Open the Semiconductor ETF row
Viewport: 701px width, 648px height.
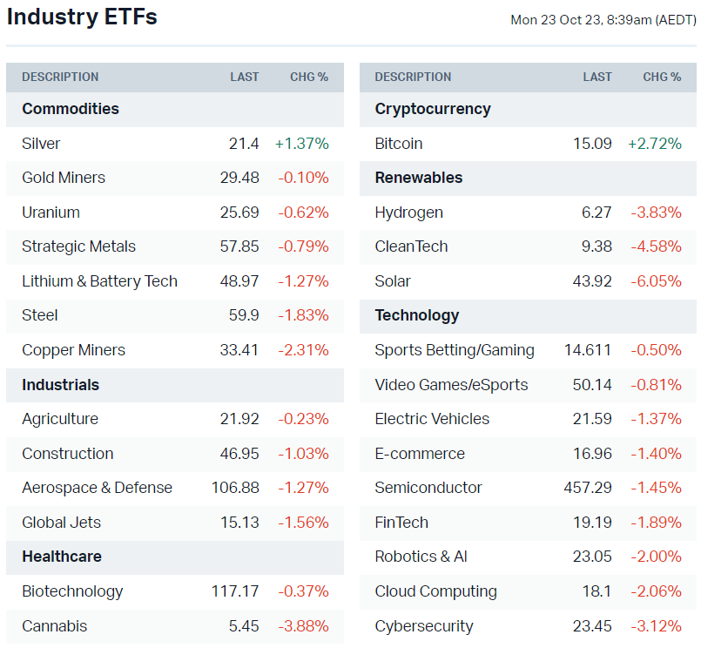428,488
